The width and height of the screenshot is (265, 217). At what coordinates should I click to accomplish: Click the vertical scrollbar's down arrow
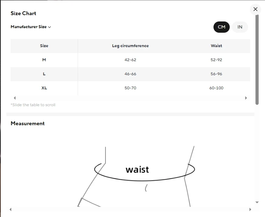[257, 203]
